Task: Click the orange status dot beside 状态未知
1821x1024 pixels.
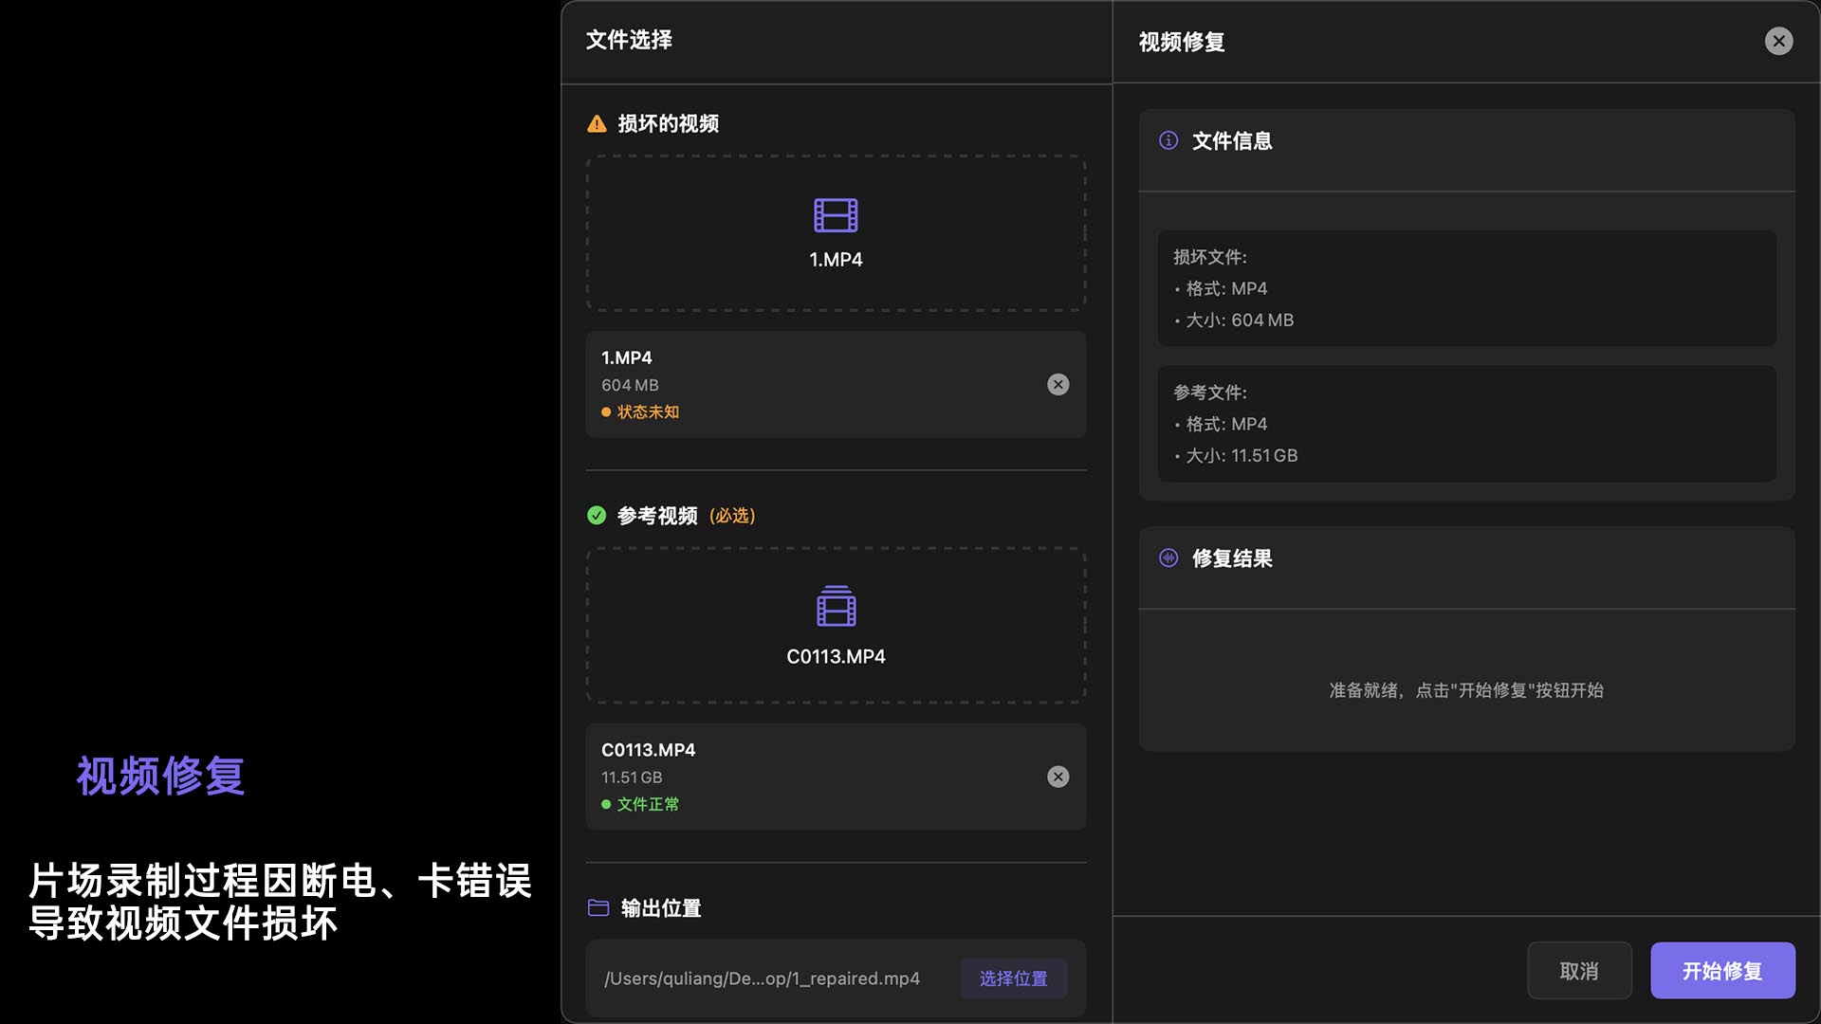Action: (x=606, y=411)
